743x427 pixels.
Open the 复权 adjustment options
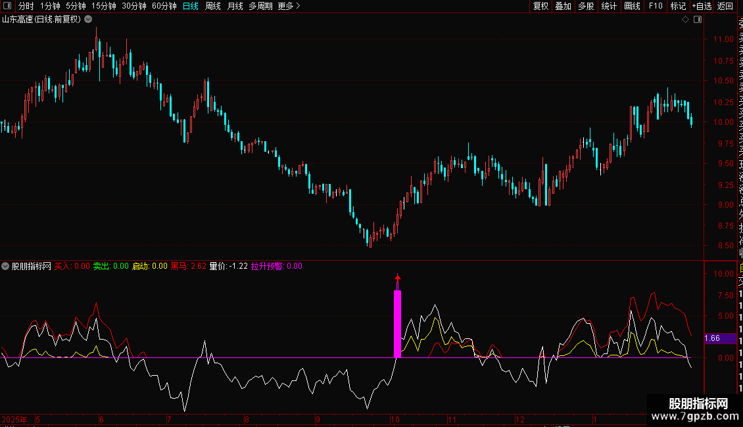540,7
